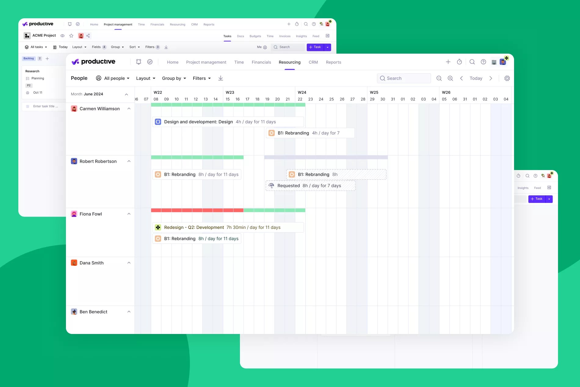Collapse the Fiona Fowl row
Screen dimensions: 580x387
[x=129, y=214]
